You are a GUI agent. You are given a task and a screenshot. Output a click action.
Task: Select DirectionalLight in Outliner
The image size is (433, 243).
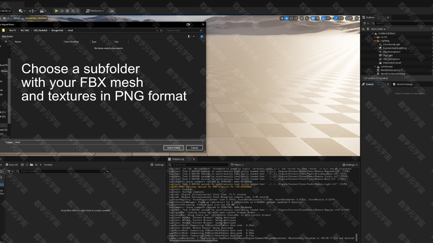tap(391, 45)
